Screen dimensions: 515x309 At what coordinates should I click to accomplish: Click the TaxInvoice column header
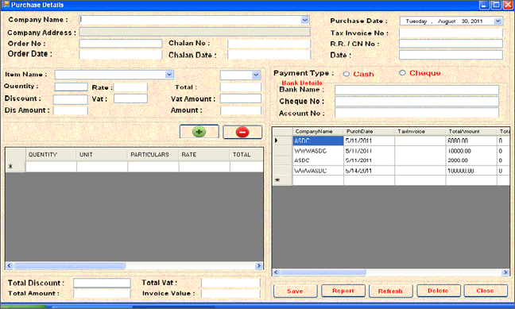tap(420, 131)
